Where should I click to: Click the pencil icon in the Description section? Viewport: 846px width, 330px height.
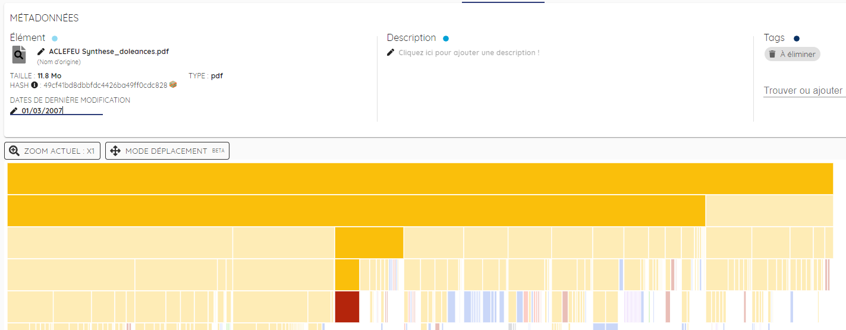tap(391, 52)
